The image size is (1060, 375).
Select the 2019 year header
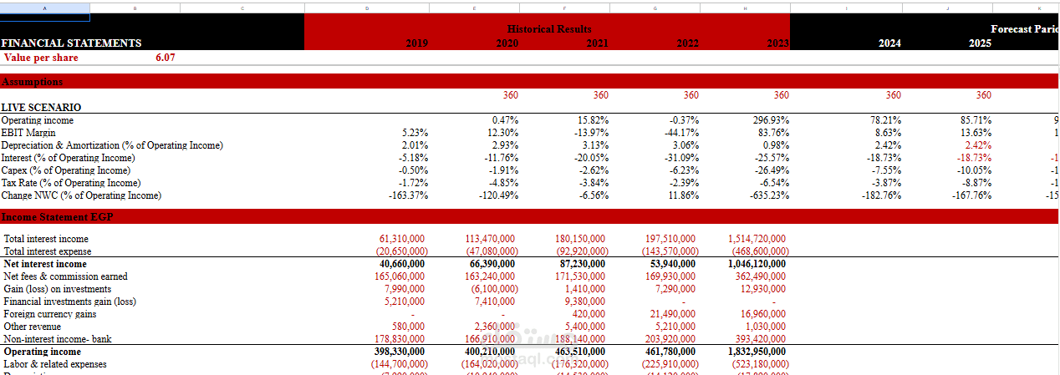417,43
